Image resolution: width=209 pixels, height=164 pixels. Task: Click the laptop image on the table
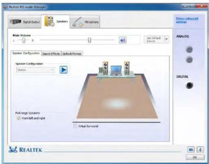116,71
